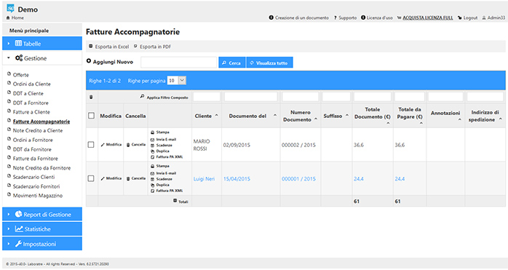Click the Stampa printer icon for Luigi Neri
The width and height of the screenshot is (508, 270).
pyautogui.click(x=152, y=166)
